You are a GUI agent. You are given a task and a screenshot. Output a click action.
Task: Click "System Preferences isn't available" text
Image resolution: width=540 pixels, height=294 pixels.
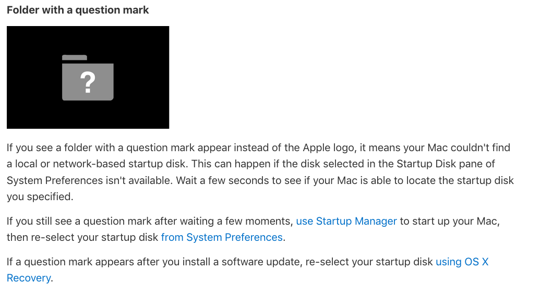pyautogui.click(x=89, y=180)
